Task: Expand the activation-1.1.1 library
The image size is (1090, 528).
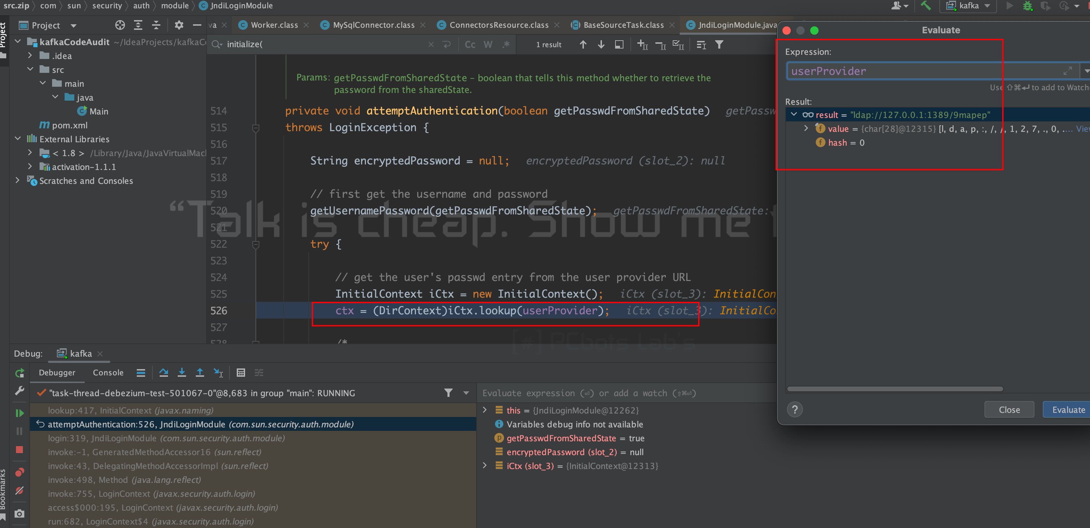Action: coord(30,166)
